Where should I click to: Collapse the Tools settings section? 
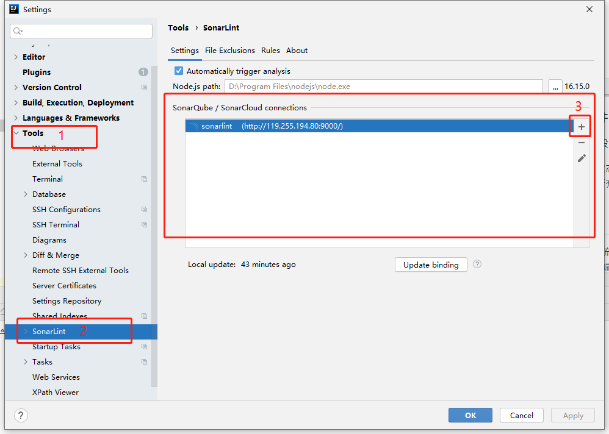click(16, 133)
